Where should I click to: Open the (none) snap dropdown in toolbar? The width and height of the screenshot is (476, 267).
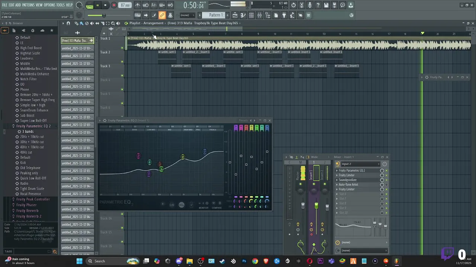(187, 15)
